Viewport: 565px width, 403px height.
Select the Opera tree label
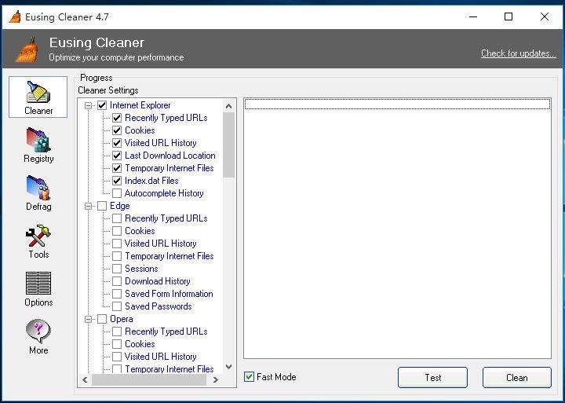click(x=122, y=319)
